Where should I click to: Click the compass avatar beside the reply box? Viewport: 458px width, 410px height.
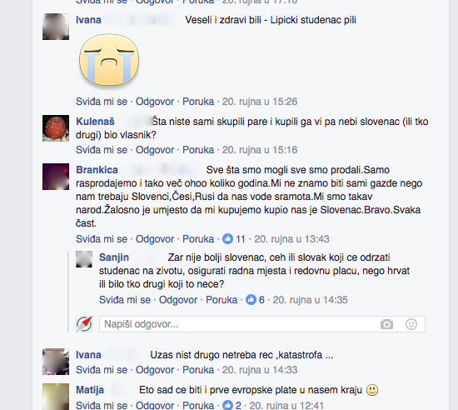[x=84, y=324]
